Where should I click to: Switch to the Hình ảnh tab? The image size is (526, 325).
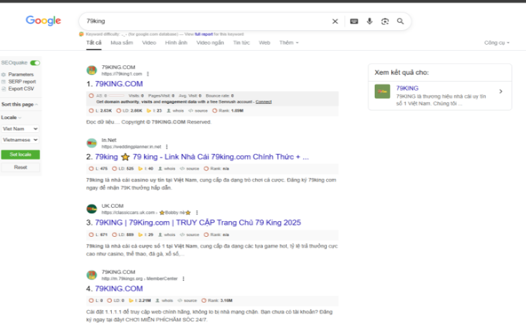click(x=176, y=43)
